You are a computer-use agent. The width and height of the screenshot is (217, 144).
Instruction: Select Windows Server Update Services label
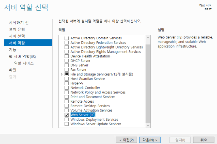(96, 124)
